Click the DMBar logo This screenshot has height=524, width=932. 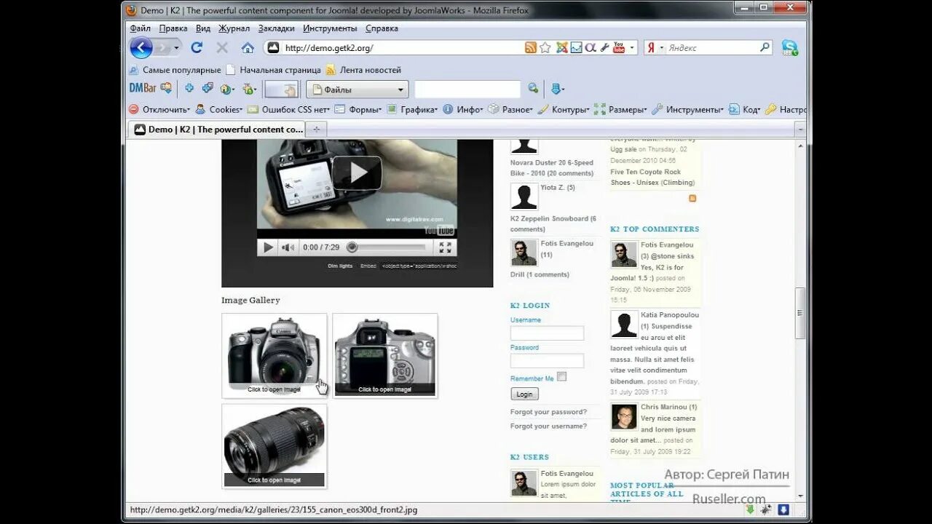click(143, 88)
